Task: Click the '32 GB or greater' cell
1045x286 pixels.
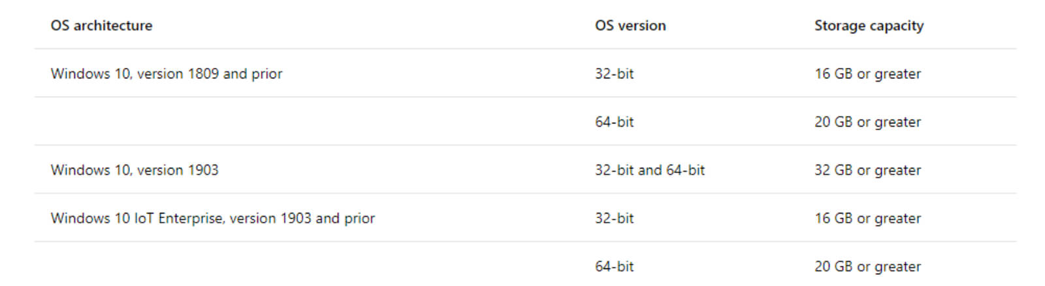Action: tap(867, 170)
